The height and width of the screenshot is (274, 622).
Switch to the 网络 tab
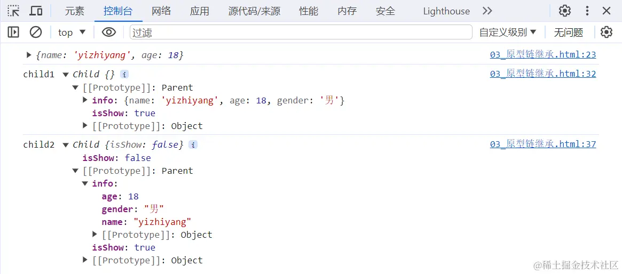click(x=161, y=11)
